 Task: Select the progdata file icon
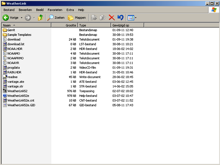pyautogui.click(x=5, y=68)
